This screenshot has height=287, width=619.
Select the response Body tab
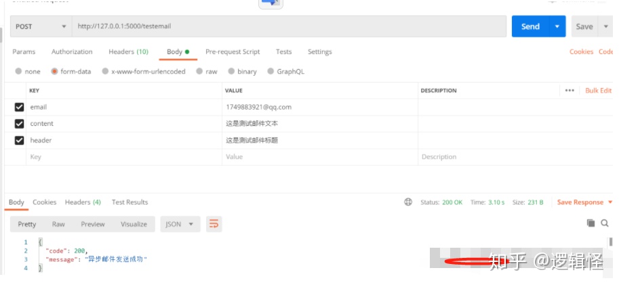tap(16, 202)
